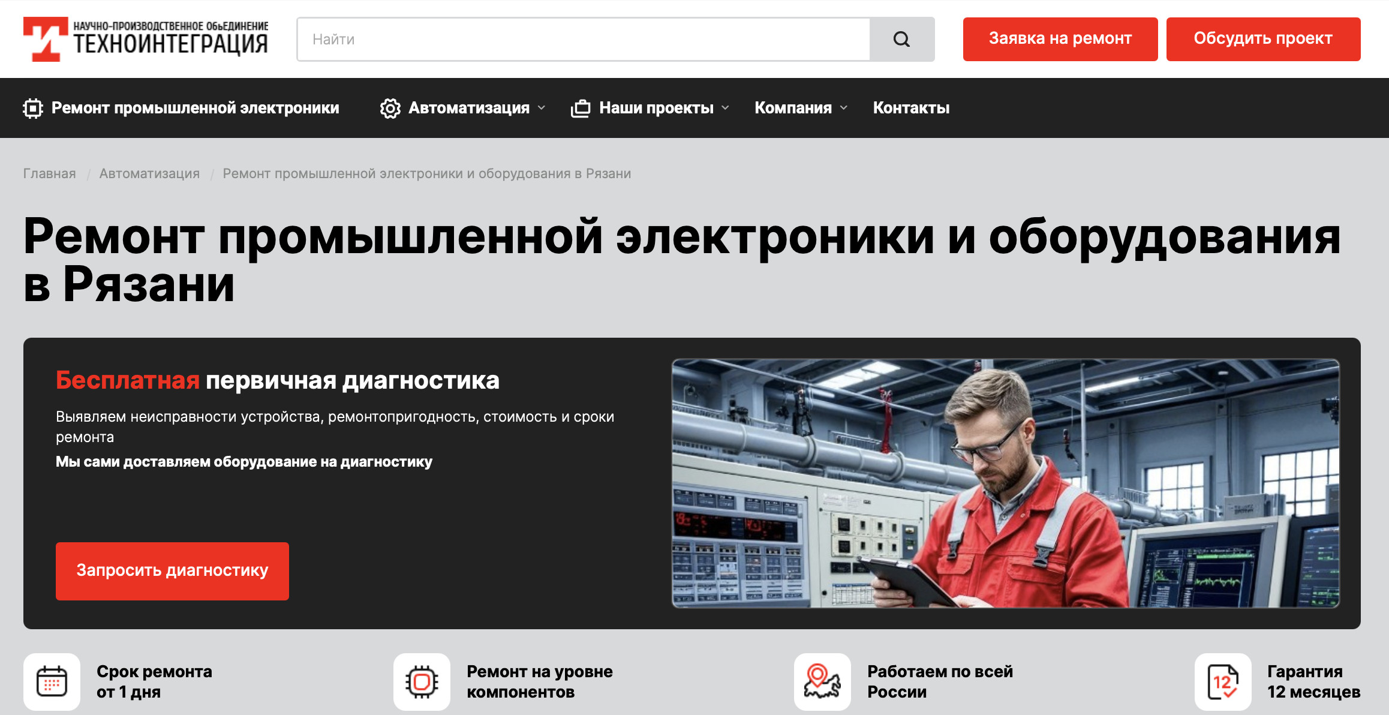Click the magnifier search icon button
The width and height of the screenshot is (1389, 715).
pyautogui.click(x=901, y=40)
